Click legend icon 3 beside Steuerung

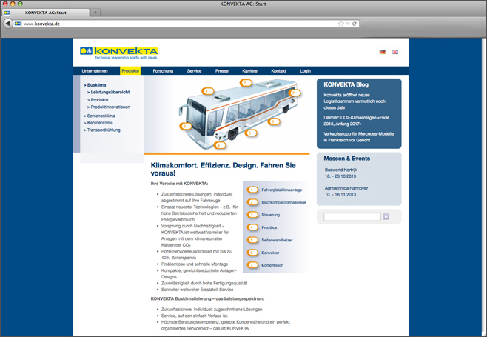pyautogui.click(x=252, y=215)
